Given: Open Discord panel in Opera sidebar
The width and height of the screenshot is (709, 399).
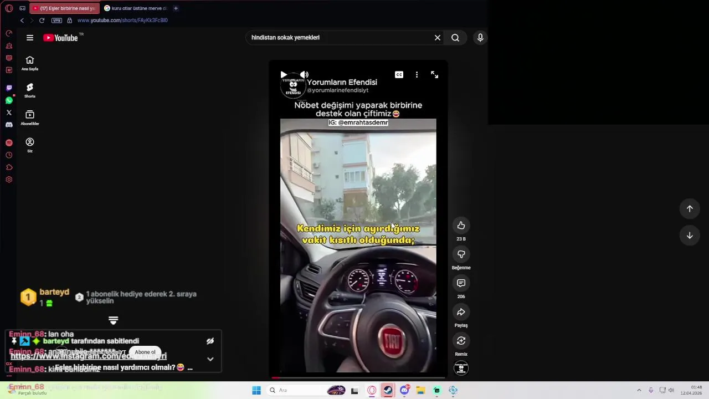Looking at the screenshot, I should pyautogui.click(x=9, y=125).
